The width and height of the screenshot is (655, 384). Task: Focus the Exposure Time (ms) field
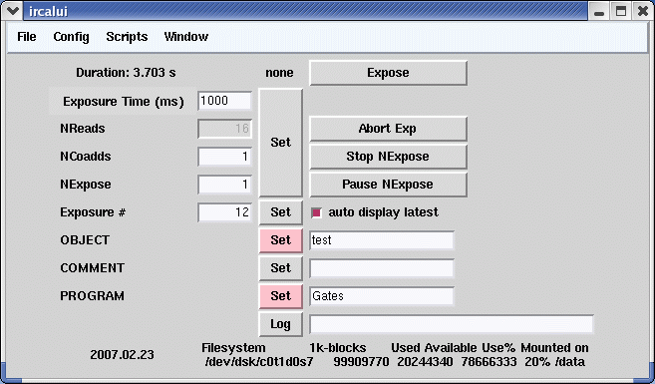pyautogui.click(x=224, y=101)
